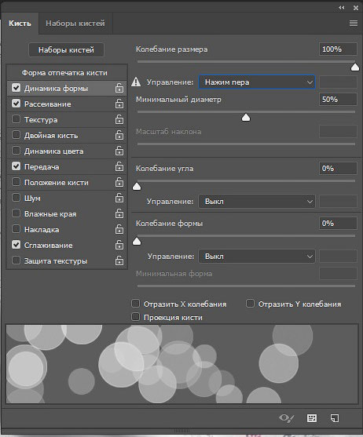This screenshot has height=437, width=363.
Task: Click the warning triangle next to Управление
Action: click(x=136, y=82)
